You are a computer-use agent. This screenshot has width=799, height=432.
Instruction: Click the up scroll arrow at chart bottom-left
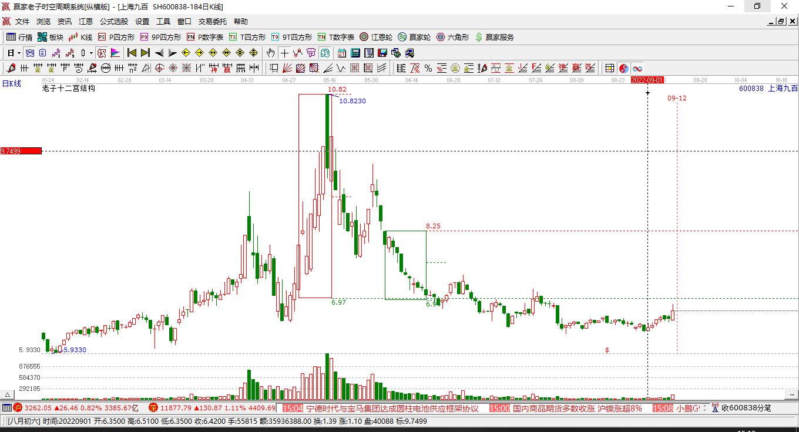7,395
